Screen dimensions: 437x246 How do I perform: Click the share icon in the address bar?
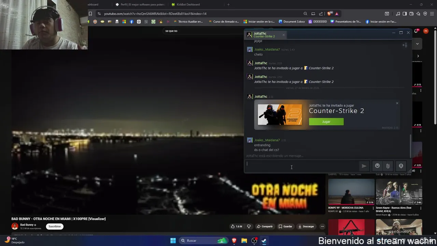pyautogui.click(x=321, y=14)
